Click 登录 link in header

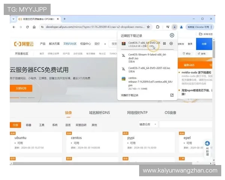pyautogui.click(x=190, y=44)
